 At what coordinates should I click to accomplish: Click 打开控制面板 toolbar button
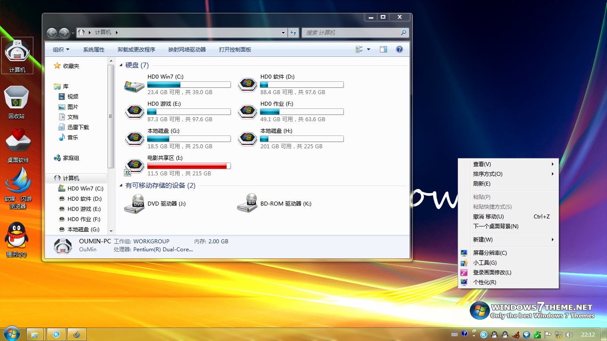click(235, 50)
